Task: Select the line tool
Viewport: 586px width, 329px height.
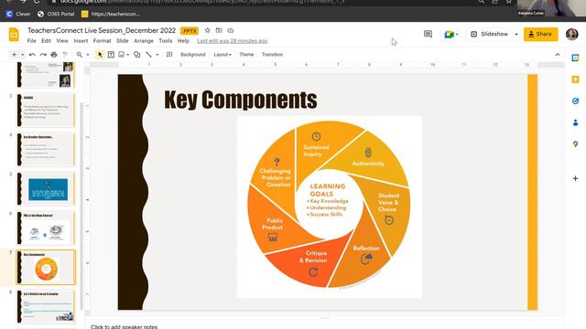Action: tap(148, 55)
